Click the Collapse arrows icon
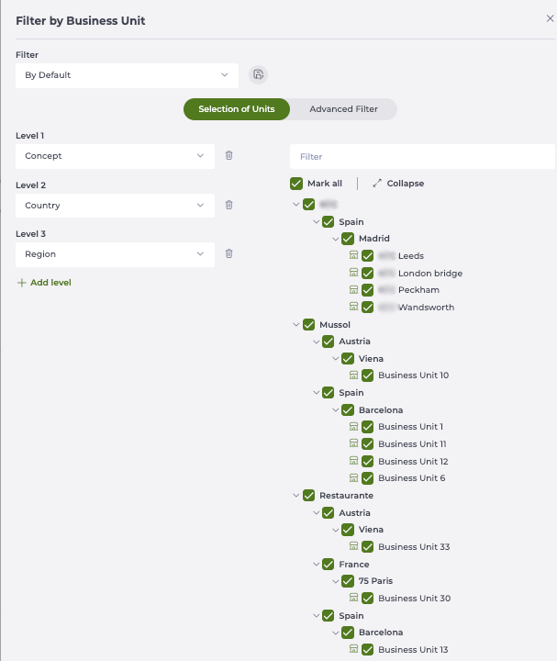 pos(376,184)
